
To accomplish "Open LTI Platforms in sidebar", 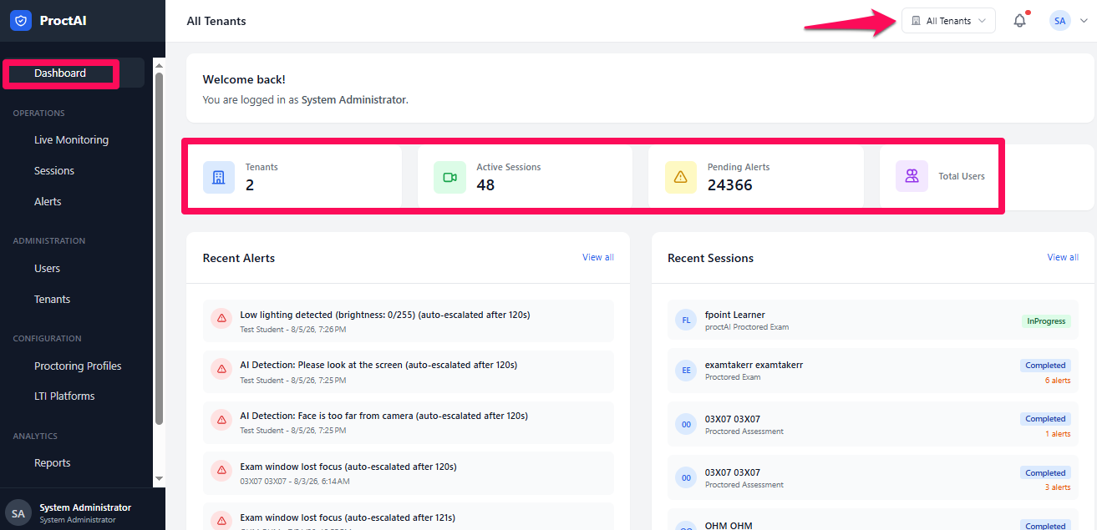I will click(64, 396).
